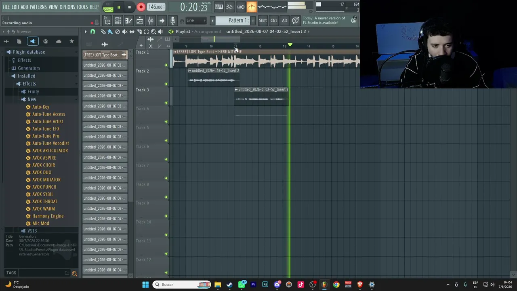This screenshot has height=291, width=517.
Task: Select Harmony Engine plugin in browser
Action: tap(48, 216)
